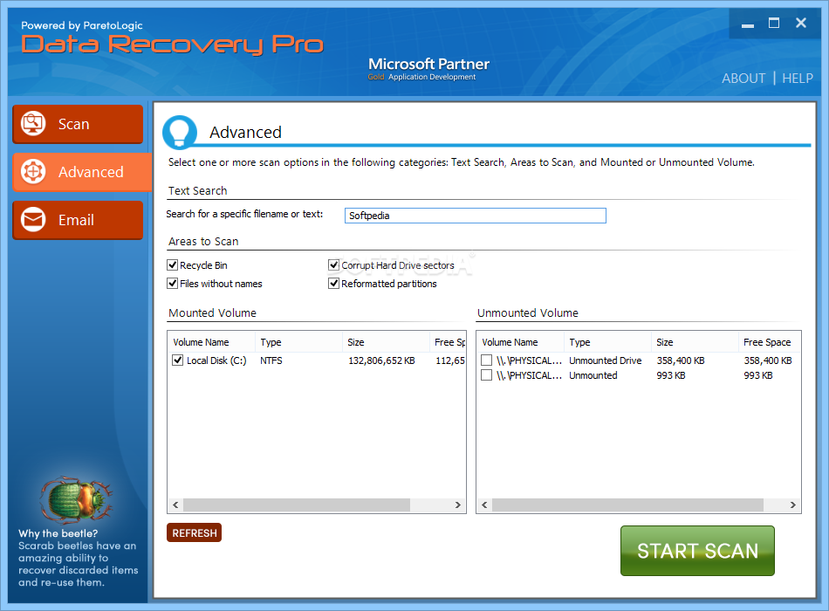Sort Unmounted Volume by Type column header
Viewport: 829px width, 611px height.
[607, 342]
